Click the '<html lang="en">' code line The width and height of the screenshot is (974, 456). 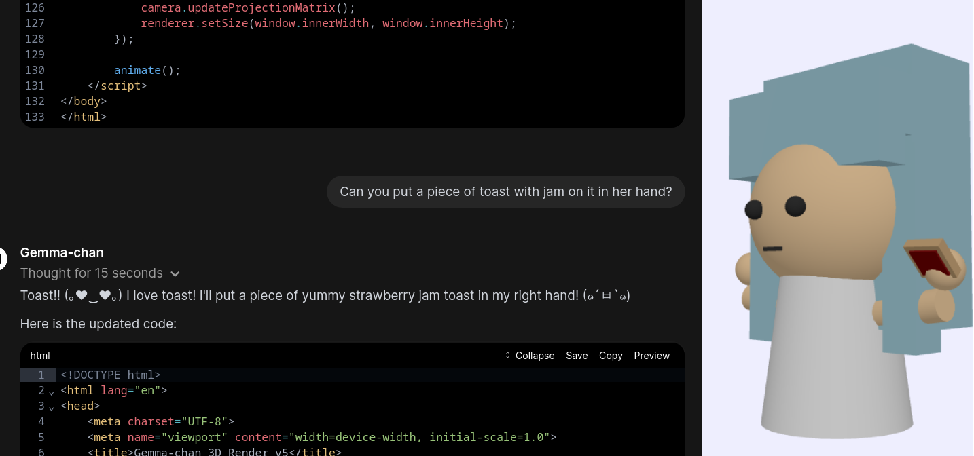point(114,390)
